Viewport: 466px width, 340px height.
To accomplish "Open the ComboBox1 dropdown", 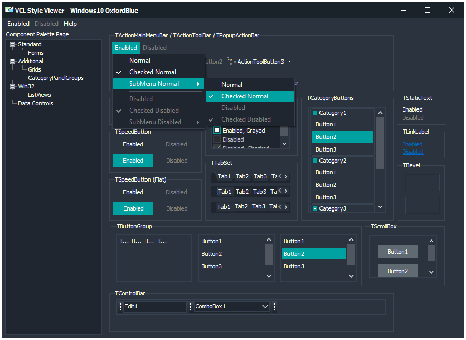I will (x=265, y=307).
